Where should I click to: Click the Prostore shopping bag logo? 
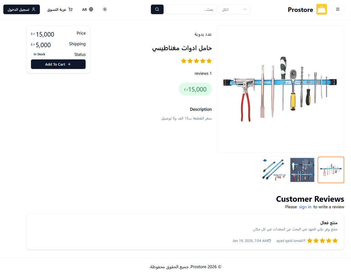pyautogui.click(x=322, y=10)
